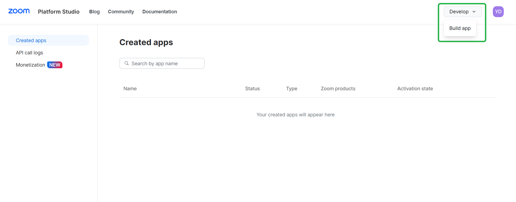Open API call logs in the sidebar
This screenshot has width=516, height=202.
(x=29, y=53)
